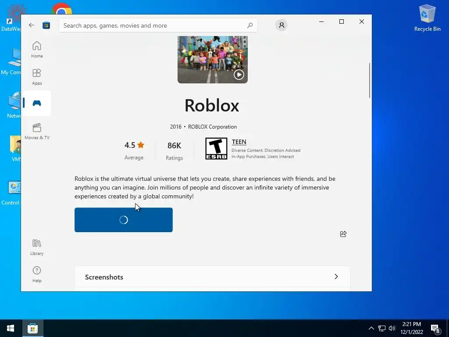Click Microsoft Store icon in taskbar

pos(32,328)
